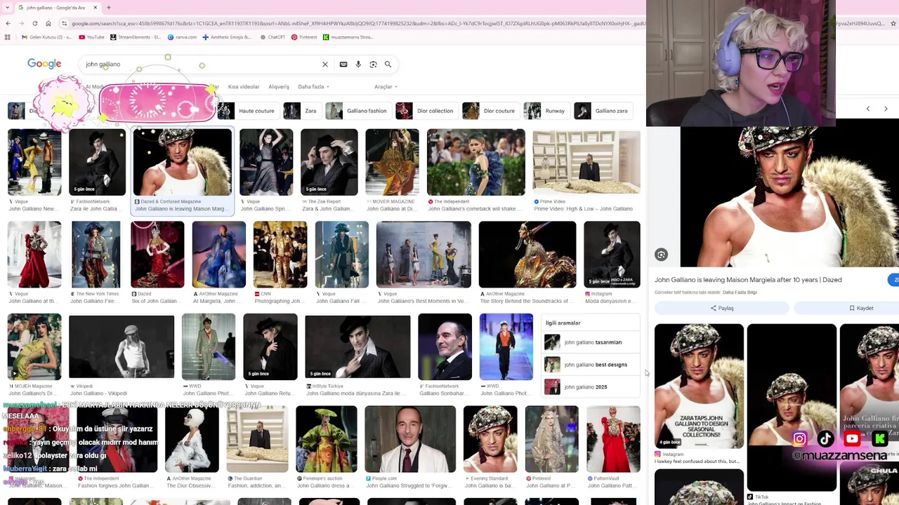Select the Galliano fashion filter chip

pyautogui.click(x=357, y=111)
